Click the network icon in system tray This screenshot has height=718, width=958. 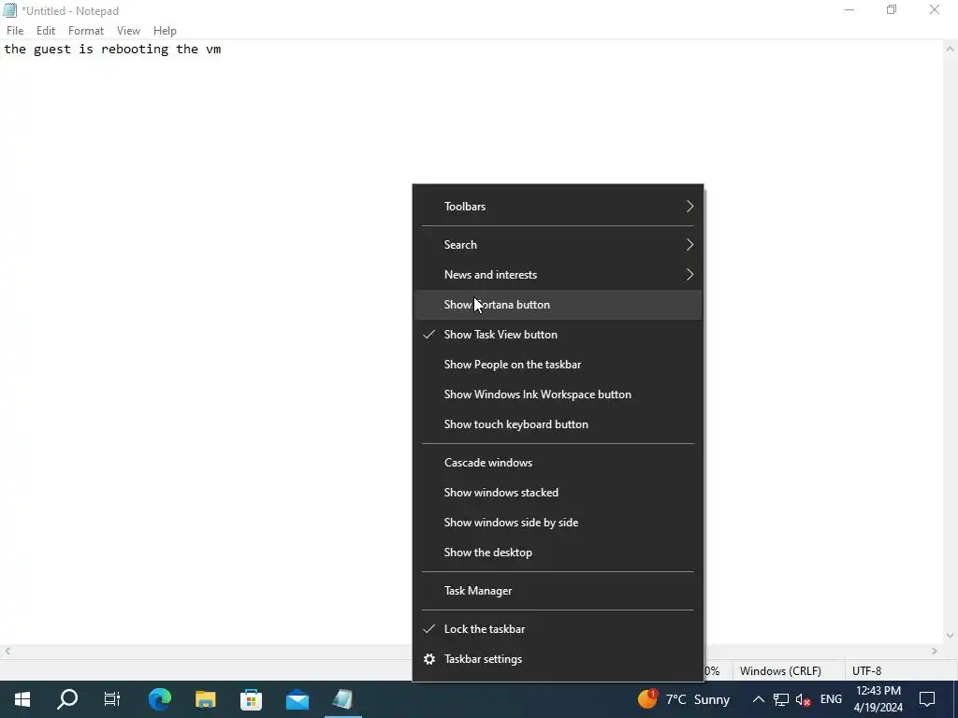(x=781, y=699)
